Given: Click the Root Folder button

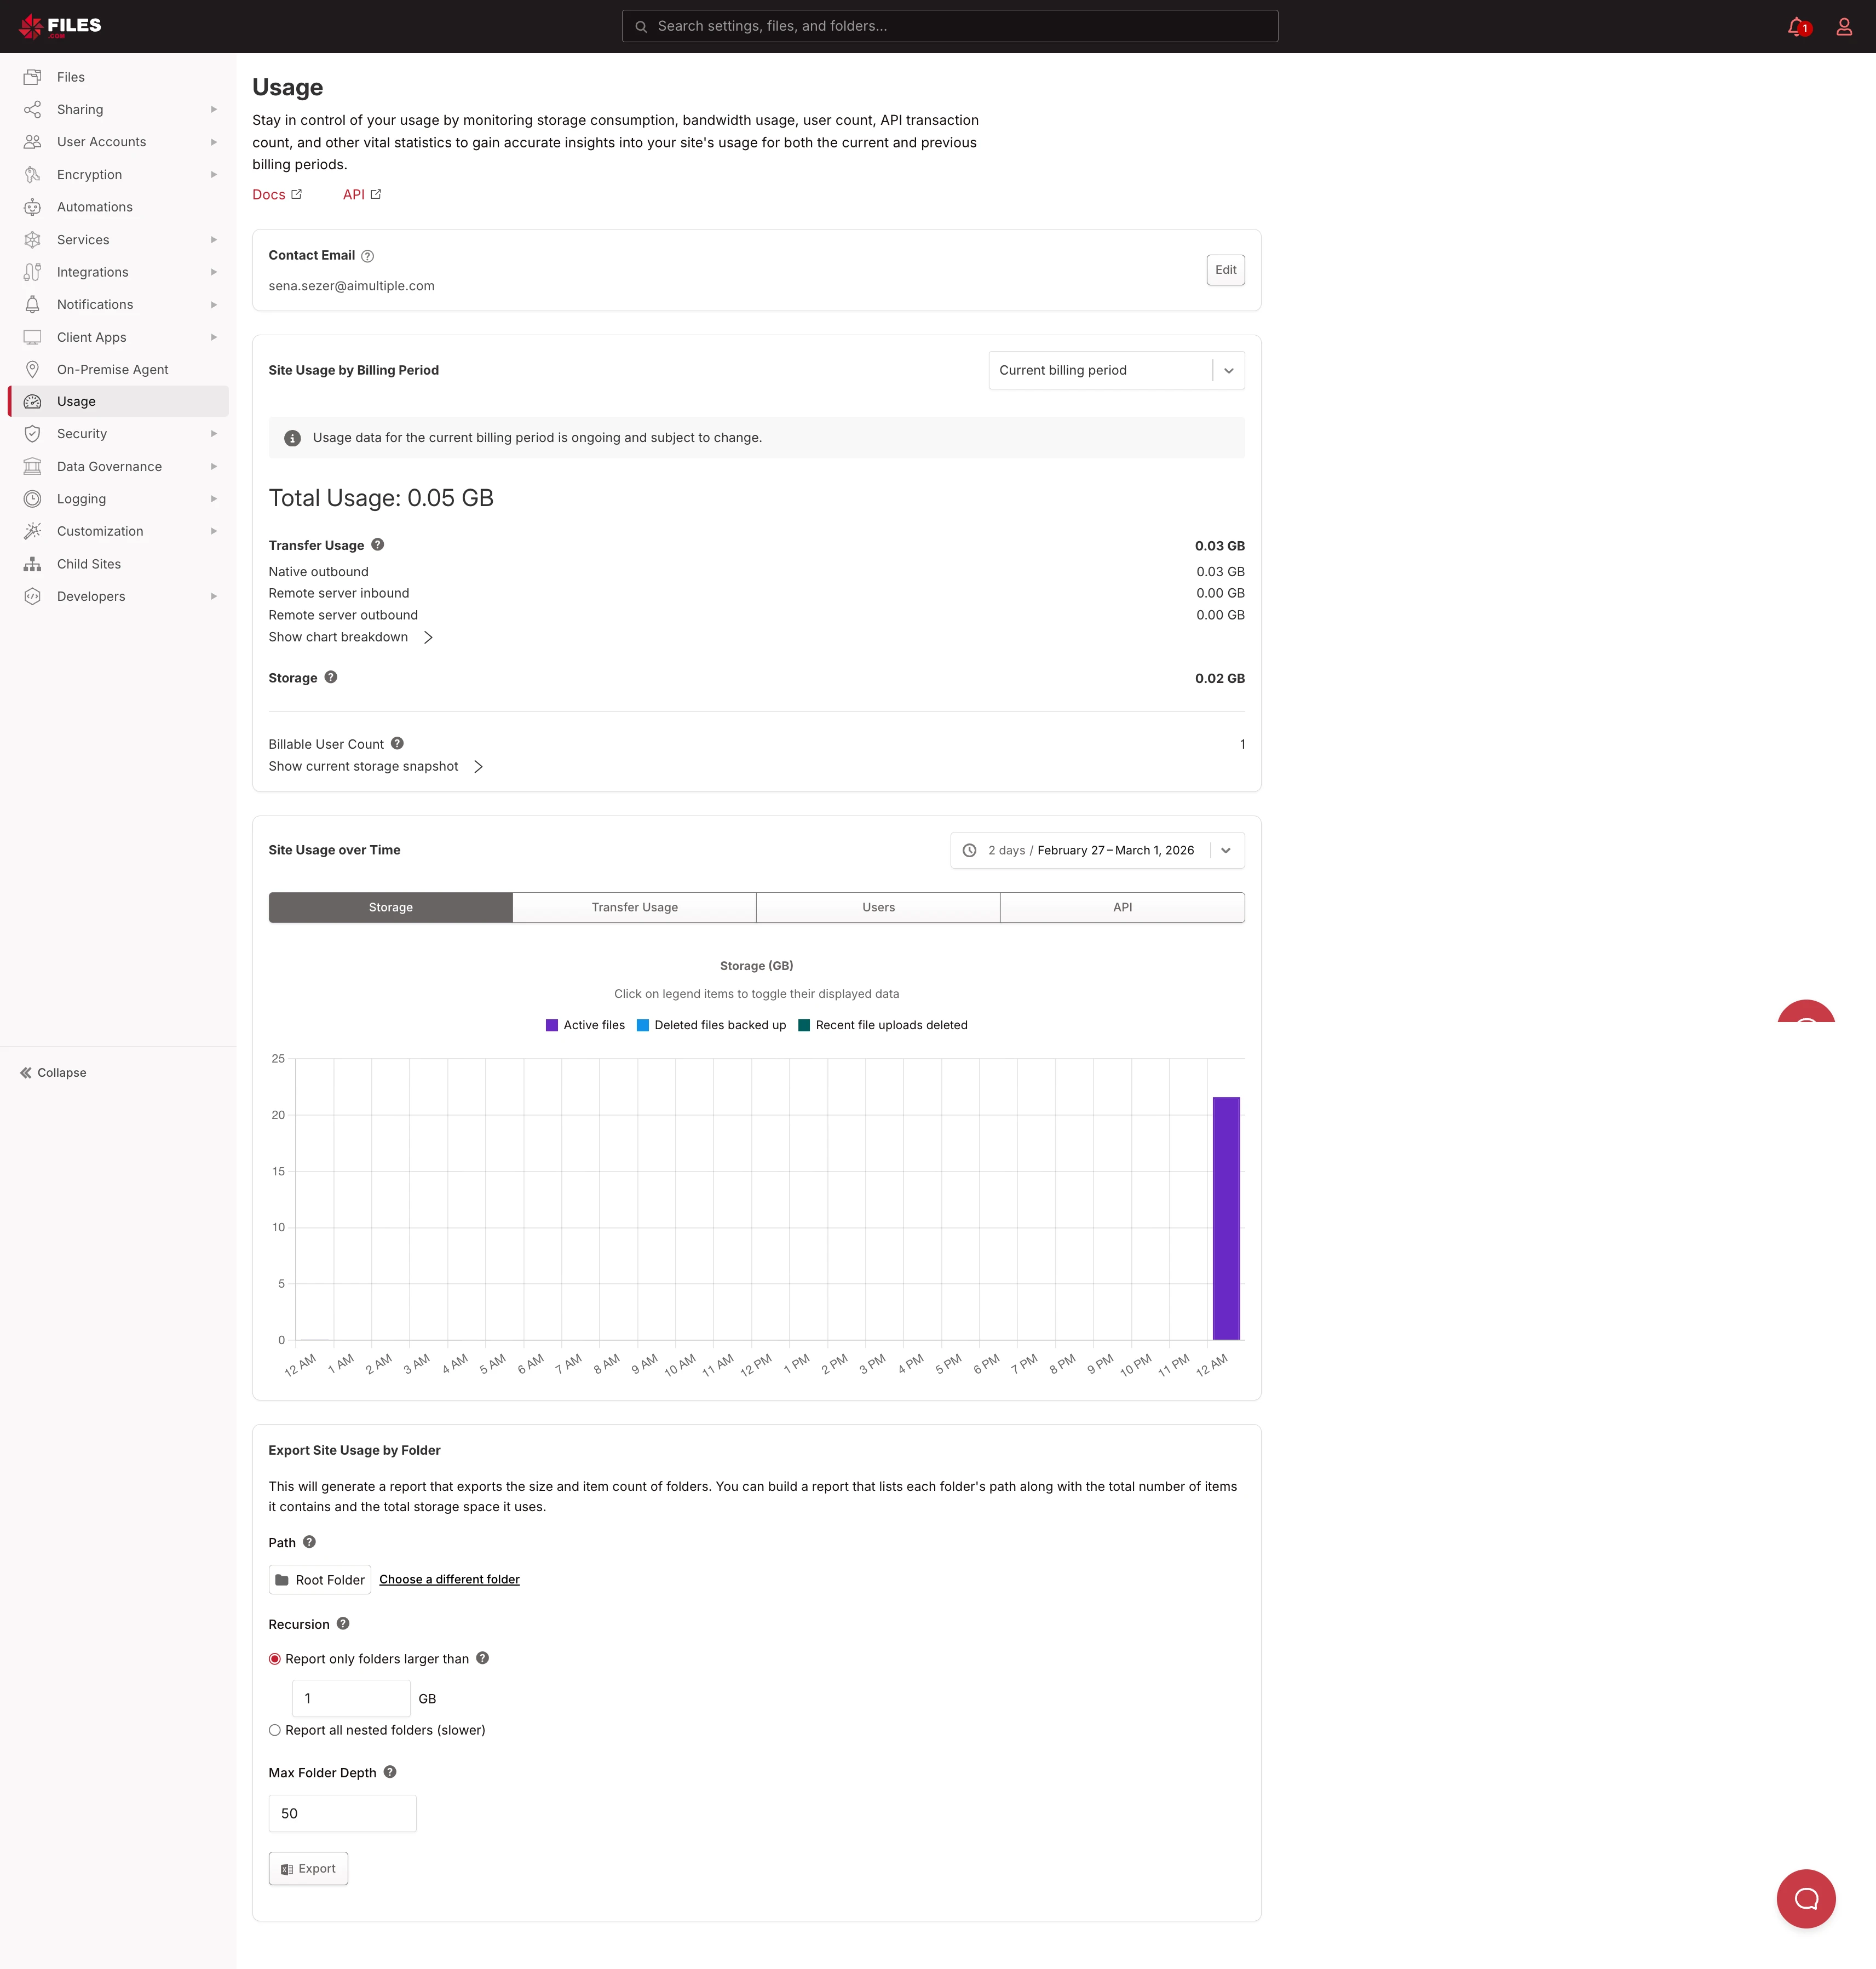Looking at the screenshot, I should pyautogui.click(x=320, y=1580).
